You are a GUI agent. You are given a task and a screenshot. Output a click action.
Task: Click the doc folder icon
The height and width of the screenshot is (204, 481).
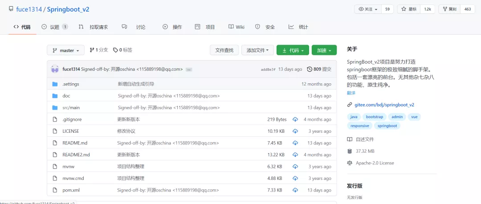click(55, 96)
